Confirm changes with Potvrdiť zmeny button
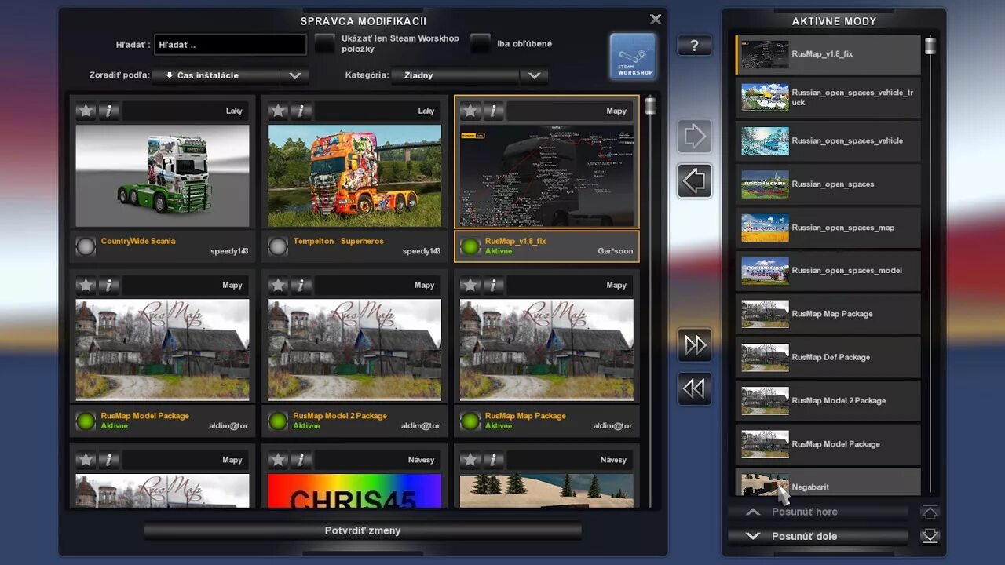1005x565 pixels. [x=363, y=530]
